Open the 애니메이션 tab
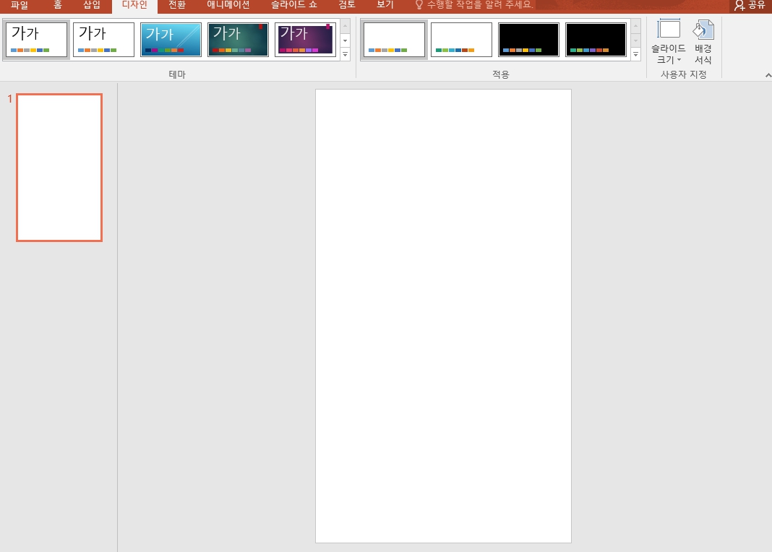772x552 pixels. coord(228,5)
